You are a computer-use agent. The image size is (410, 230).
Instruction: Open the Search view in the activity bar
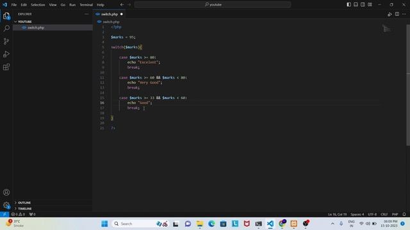click(6, 28)
